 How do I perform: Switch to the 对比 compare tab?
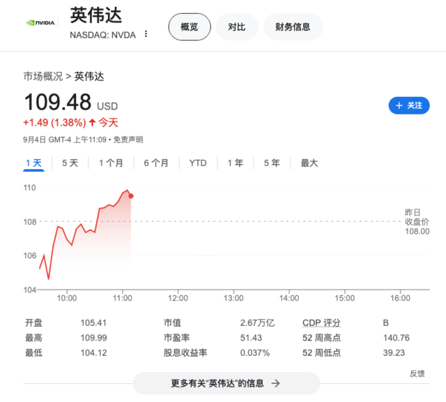(x=237, y=27)
